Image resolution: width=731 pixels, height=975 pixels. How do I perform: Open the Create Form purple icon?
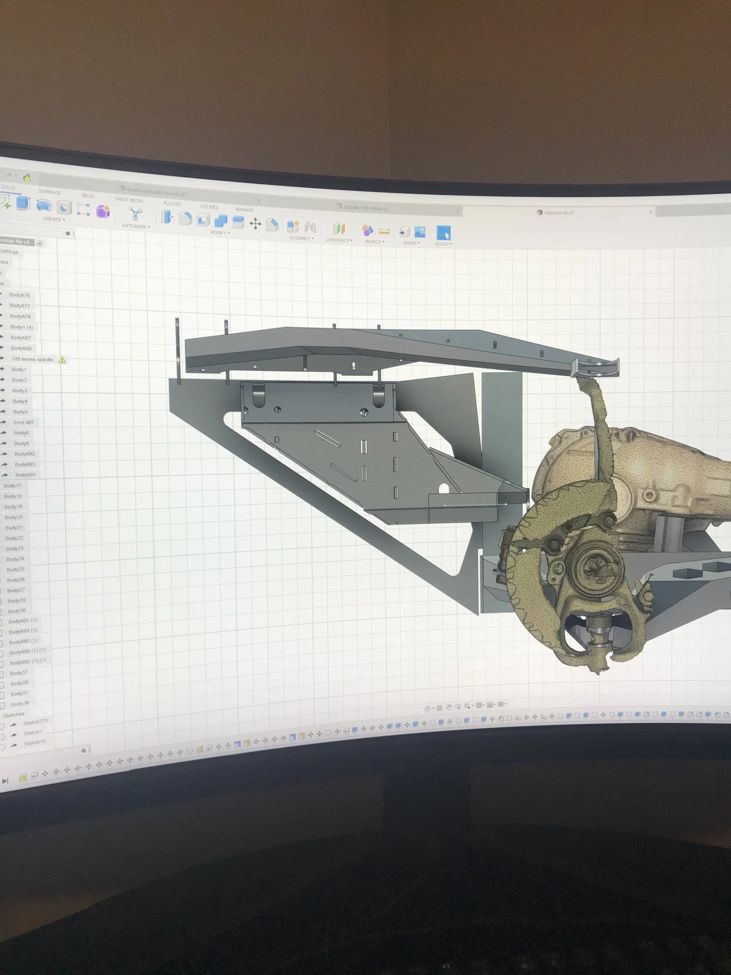click(103, 211)
